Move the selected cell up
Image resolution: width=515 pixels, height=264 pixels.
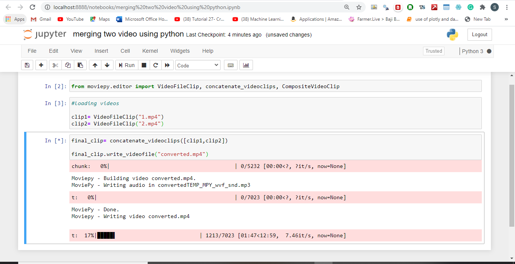pyautogui.click(x=95, y=65)
